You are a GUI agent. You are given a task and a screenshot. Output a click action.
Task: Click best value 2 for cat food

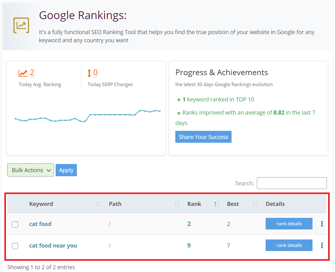[228, 224]
